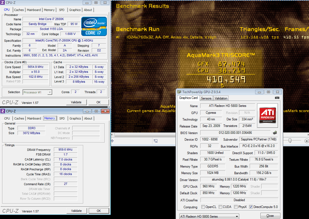Open SPD tab in top CPU-Z window

(x=62, y=10)
